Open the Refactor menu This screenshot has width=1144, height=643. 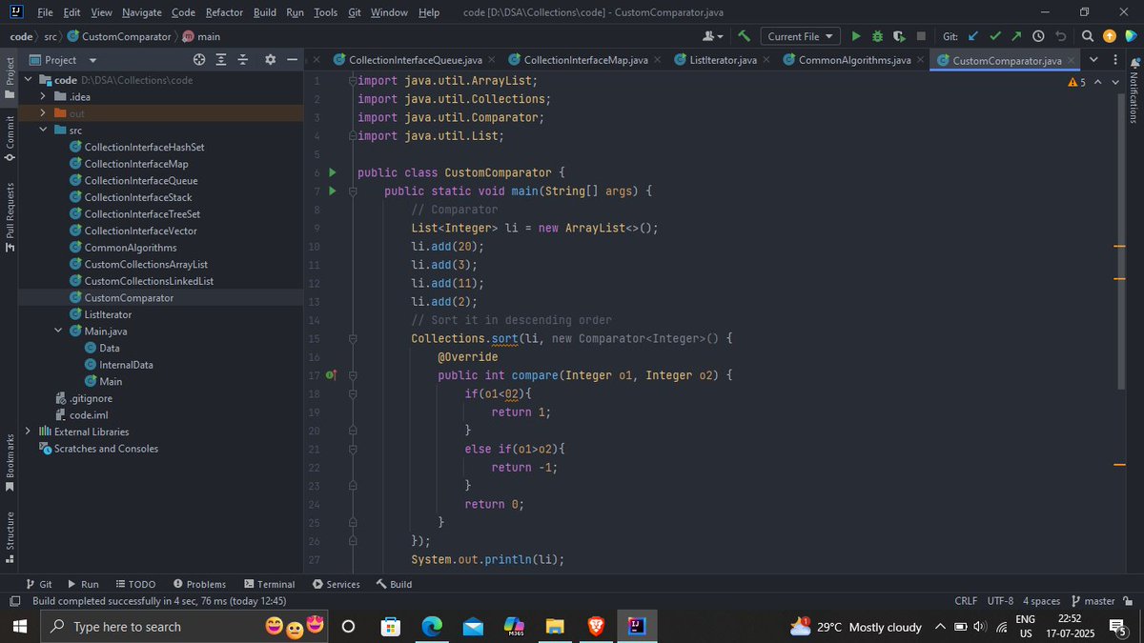tap(224, 12)
